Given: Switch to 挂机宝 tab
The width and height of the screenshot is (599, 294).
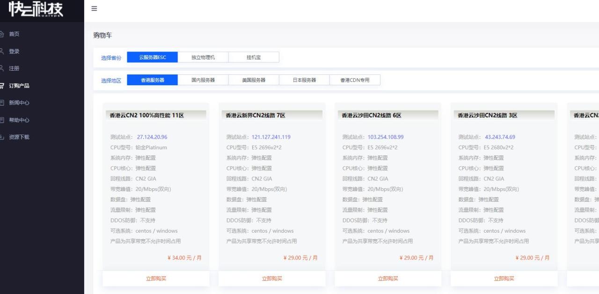Looking at the screenshot, I should [254, 57].
